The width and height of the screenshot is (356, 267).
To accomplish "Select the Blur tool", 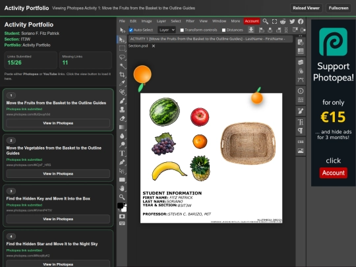I will click(x=122, y=136).
